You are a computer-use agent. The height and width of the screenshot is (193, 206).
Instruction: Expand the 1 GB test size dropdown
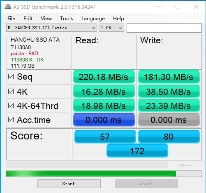pos(112,28)
